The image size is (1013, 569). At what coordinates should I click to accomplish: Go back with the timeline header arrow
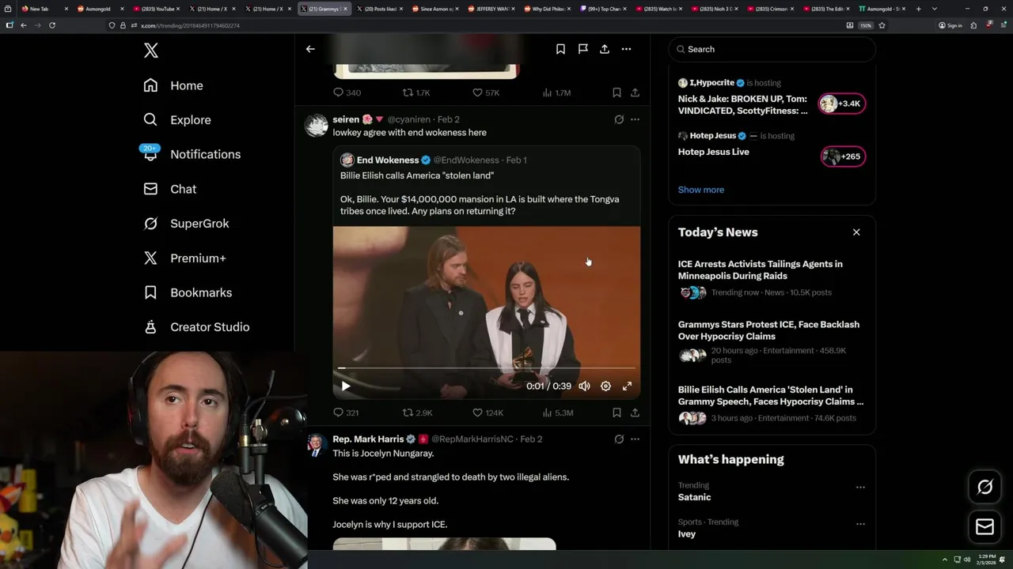[310, 49]
